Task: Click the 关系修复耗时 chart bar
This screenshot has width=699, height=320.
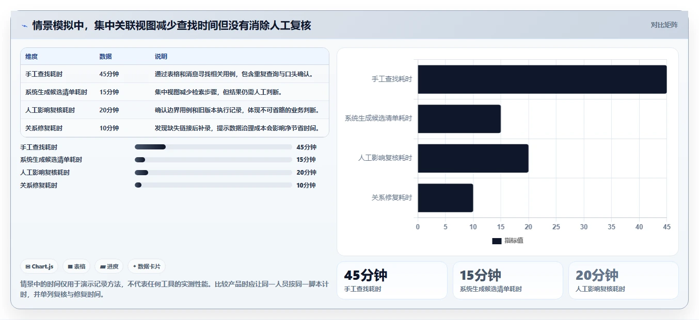Action: [x=445, y=198]
